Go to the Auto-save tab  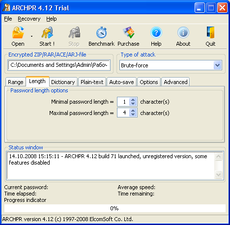coord(121,82)
